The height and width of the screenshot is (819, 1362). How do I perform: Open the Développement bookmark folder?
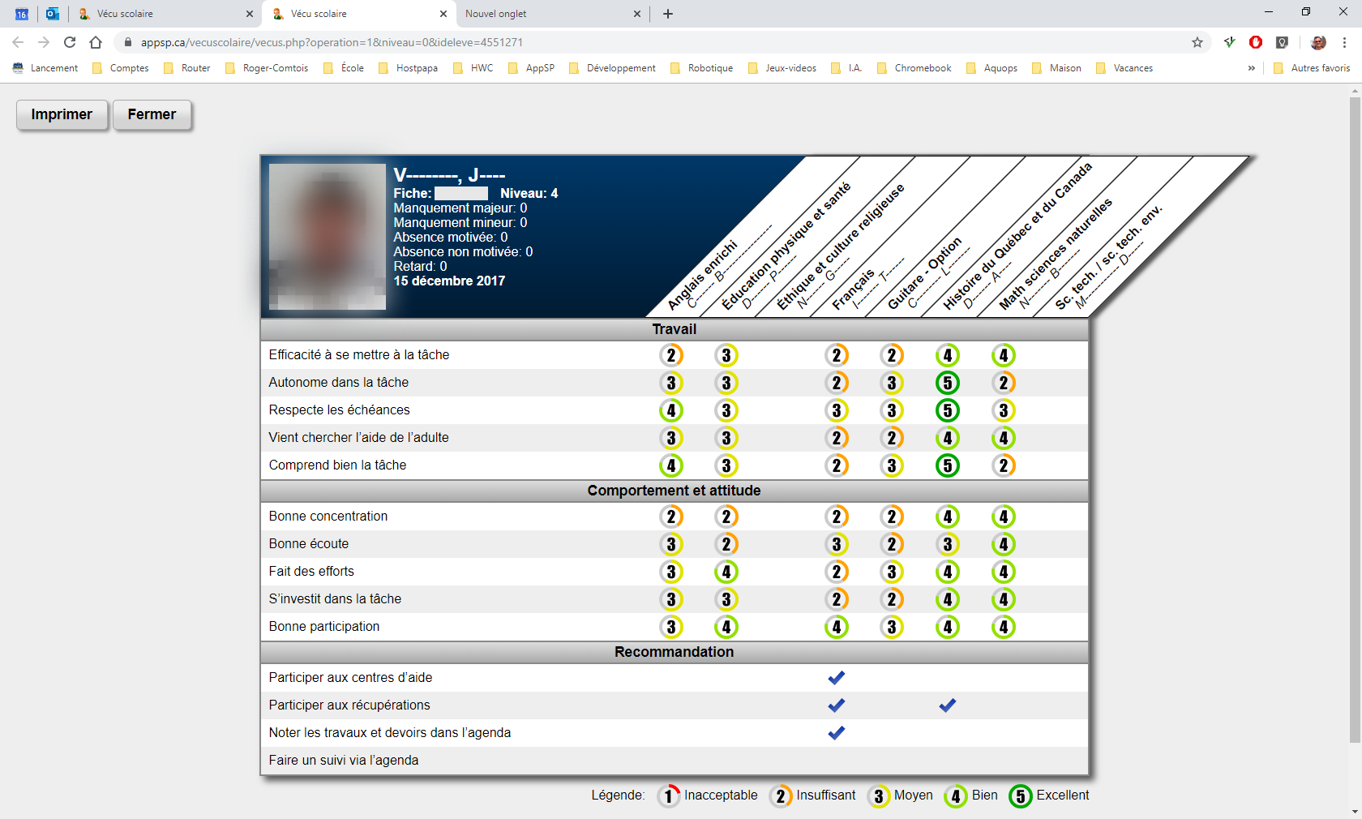613,68
